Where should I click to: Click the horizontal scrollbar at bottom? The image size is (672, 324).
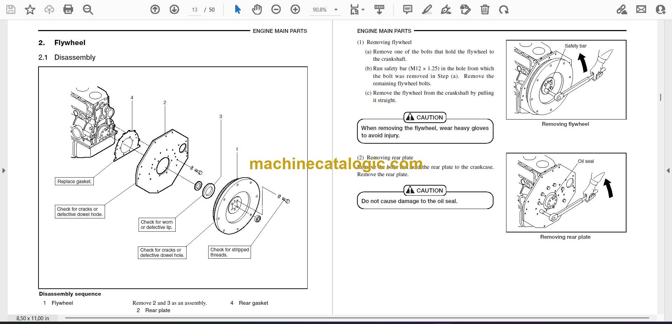click(357, 318)
